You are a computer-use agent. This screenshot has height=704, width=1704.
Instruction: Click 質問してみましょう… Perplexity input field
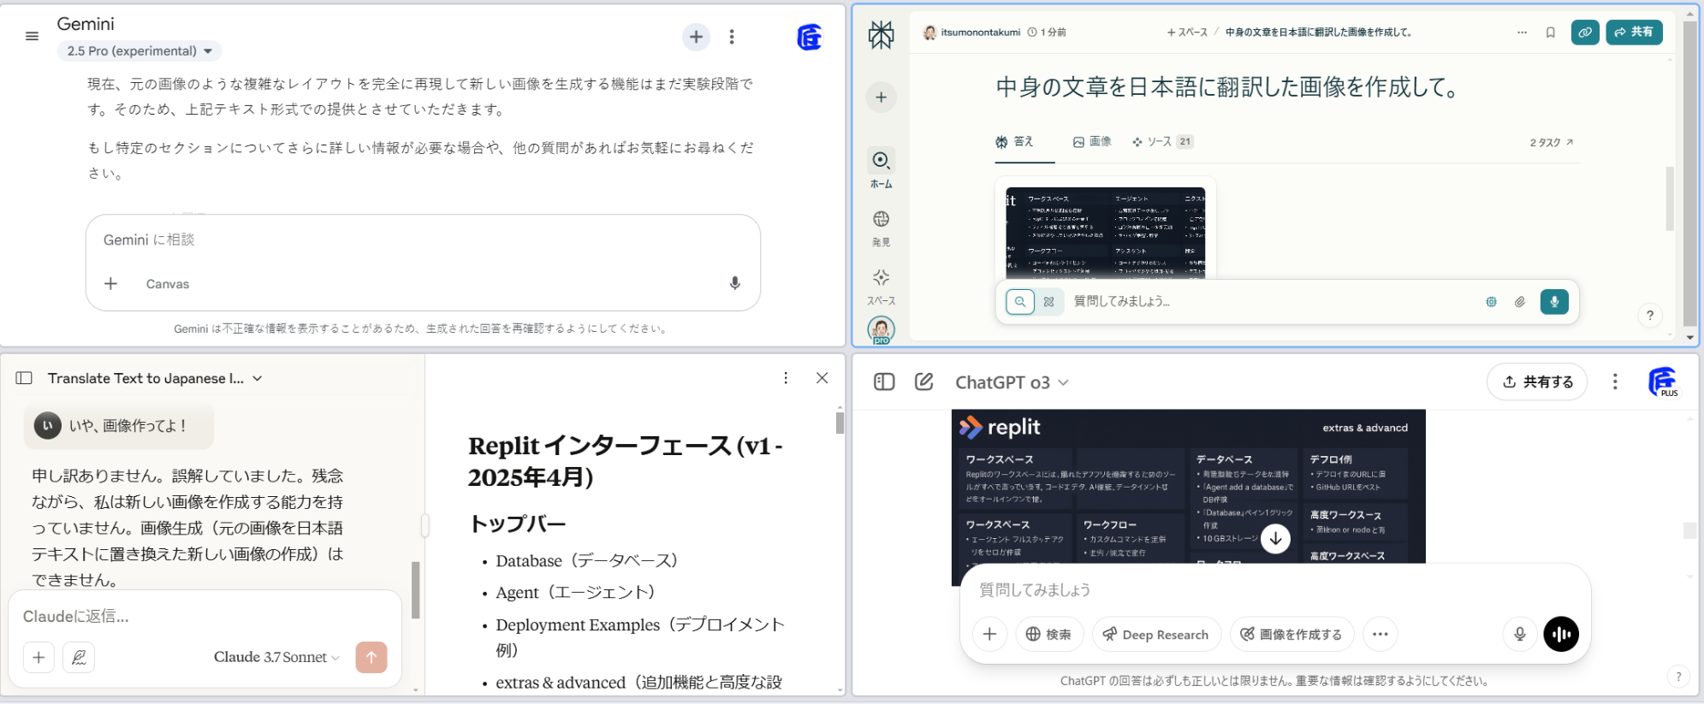coord(1271,301)
